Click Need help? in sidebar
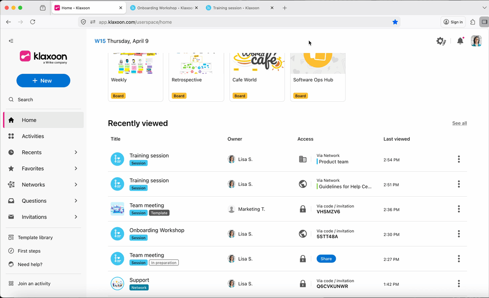The height and width of the screenshot is (298, 489). (x=30, y=264)
